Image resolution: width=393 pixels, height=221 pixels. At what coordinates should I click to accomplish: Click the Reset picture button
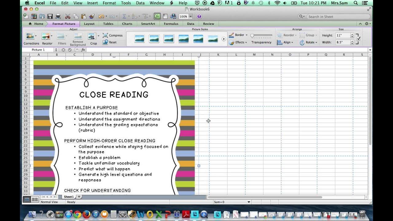point(110,42)
